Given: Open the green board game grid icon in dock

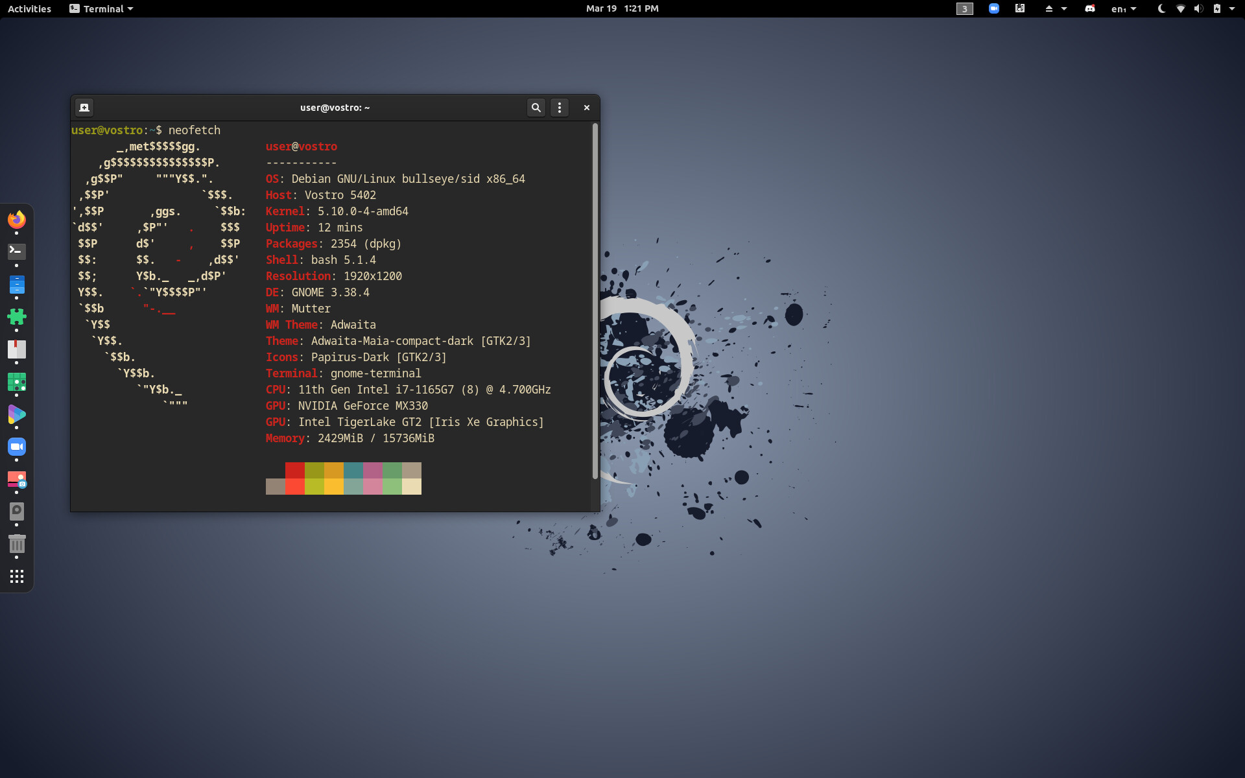Looking at the screenshot, I should tap(17, 382).
